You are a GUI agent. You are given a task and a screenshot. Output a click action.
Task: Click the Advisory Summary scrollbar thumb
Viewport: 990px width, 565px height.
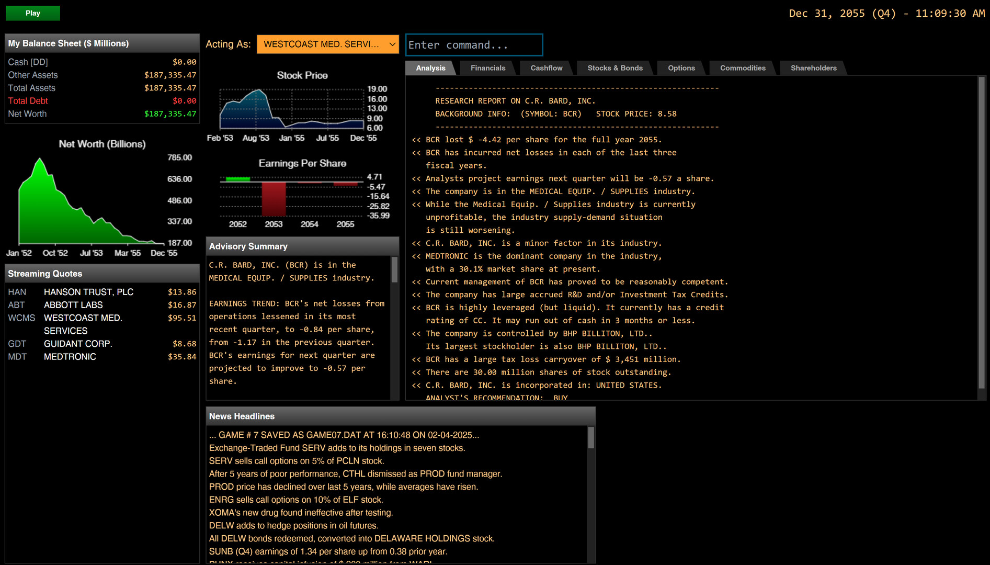pyautogui.click(x=394, y=269)
